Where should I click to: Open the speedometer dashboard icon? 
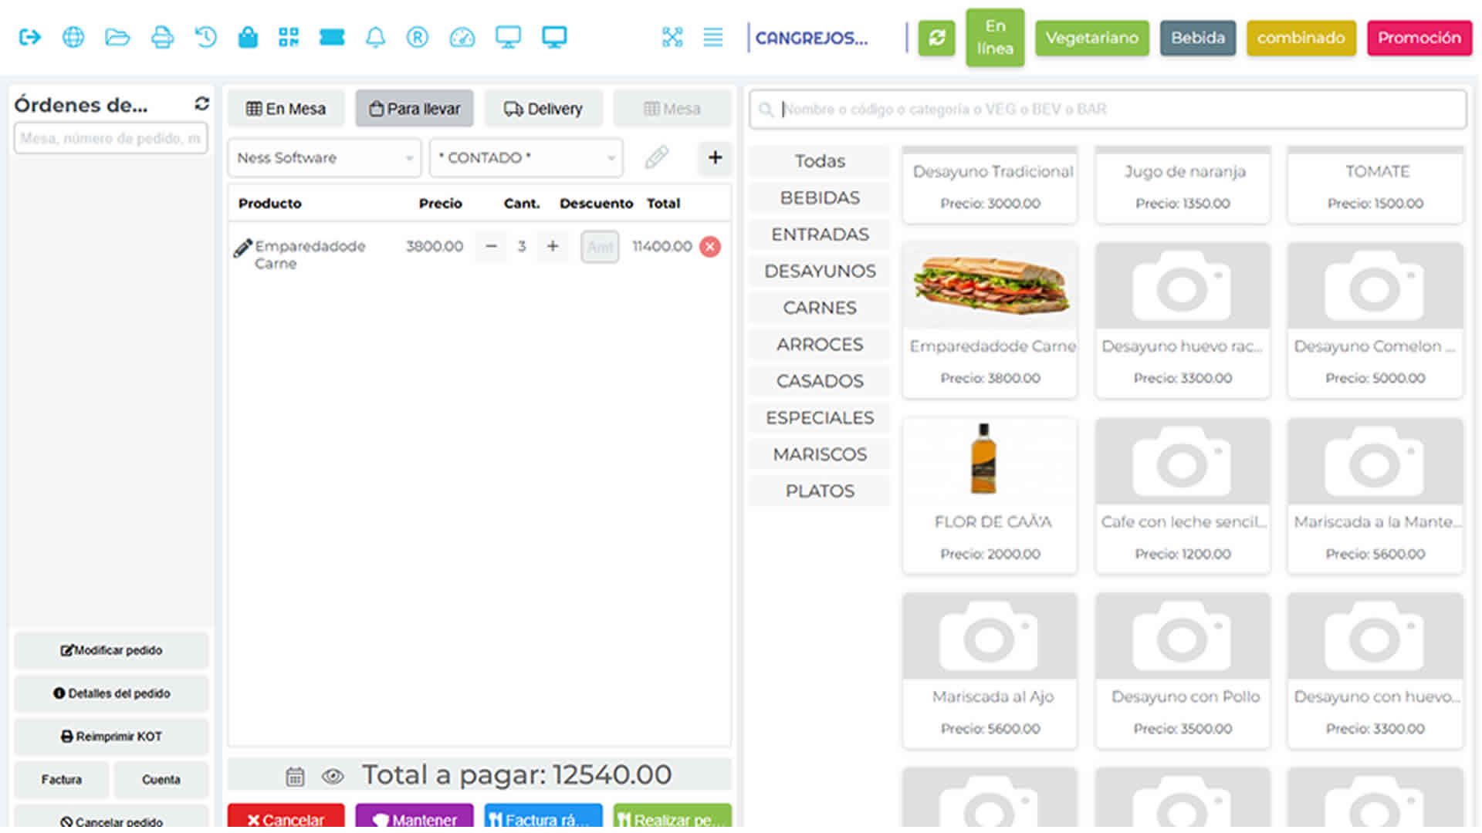point(462,37)
